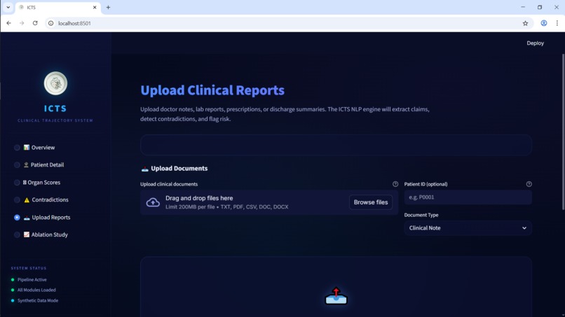This screenshot has height=317, width=565.
Task: Click the Document Type chevron arrow
Action: (524, 228)
